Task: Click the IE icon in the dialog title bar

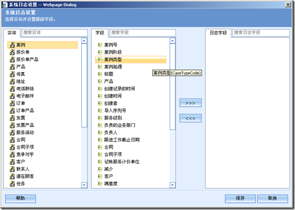Action: point(5,5)
